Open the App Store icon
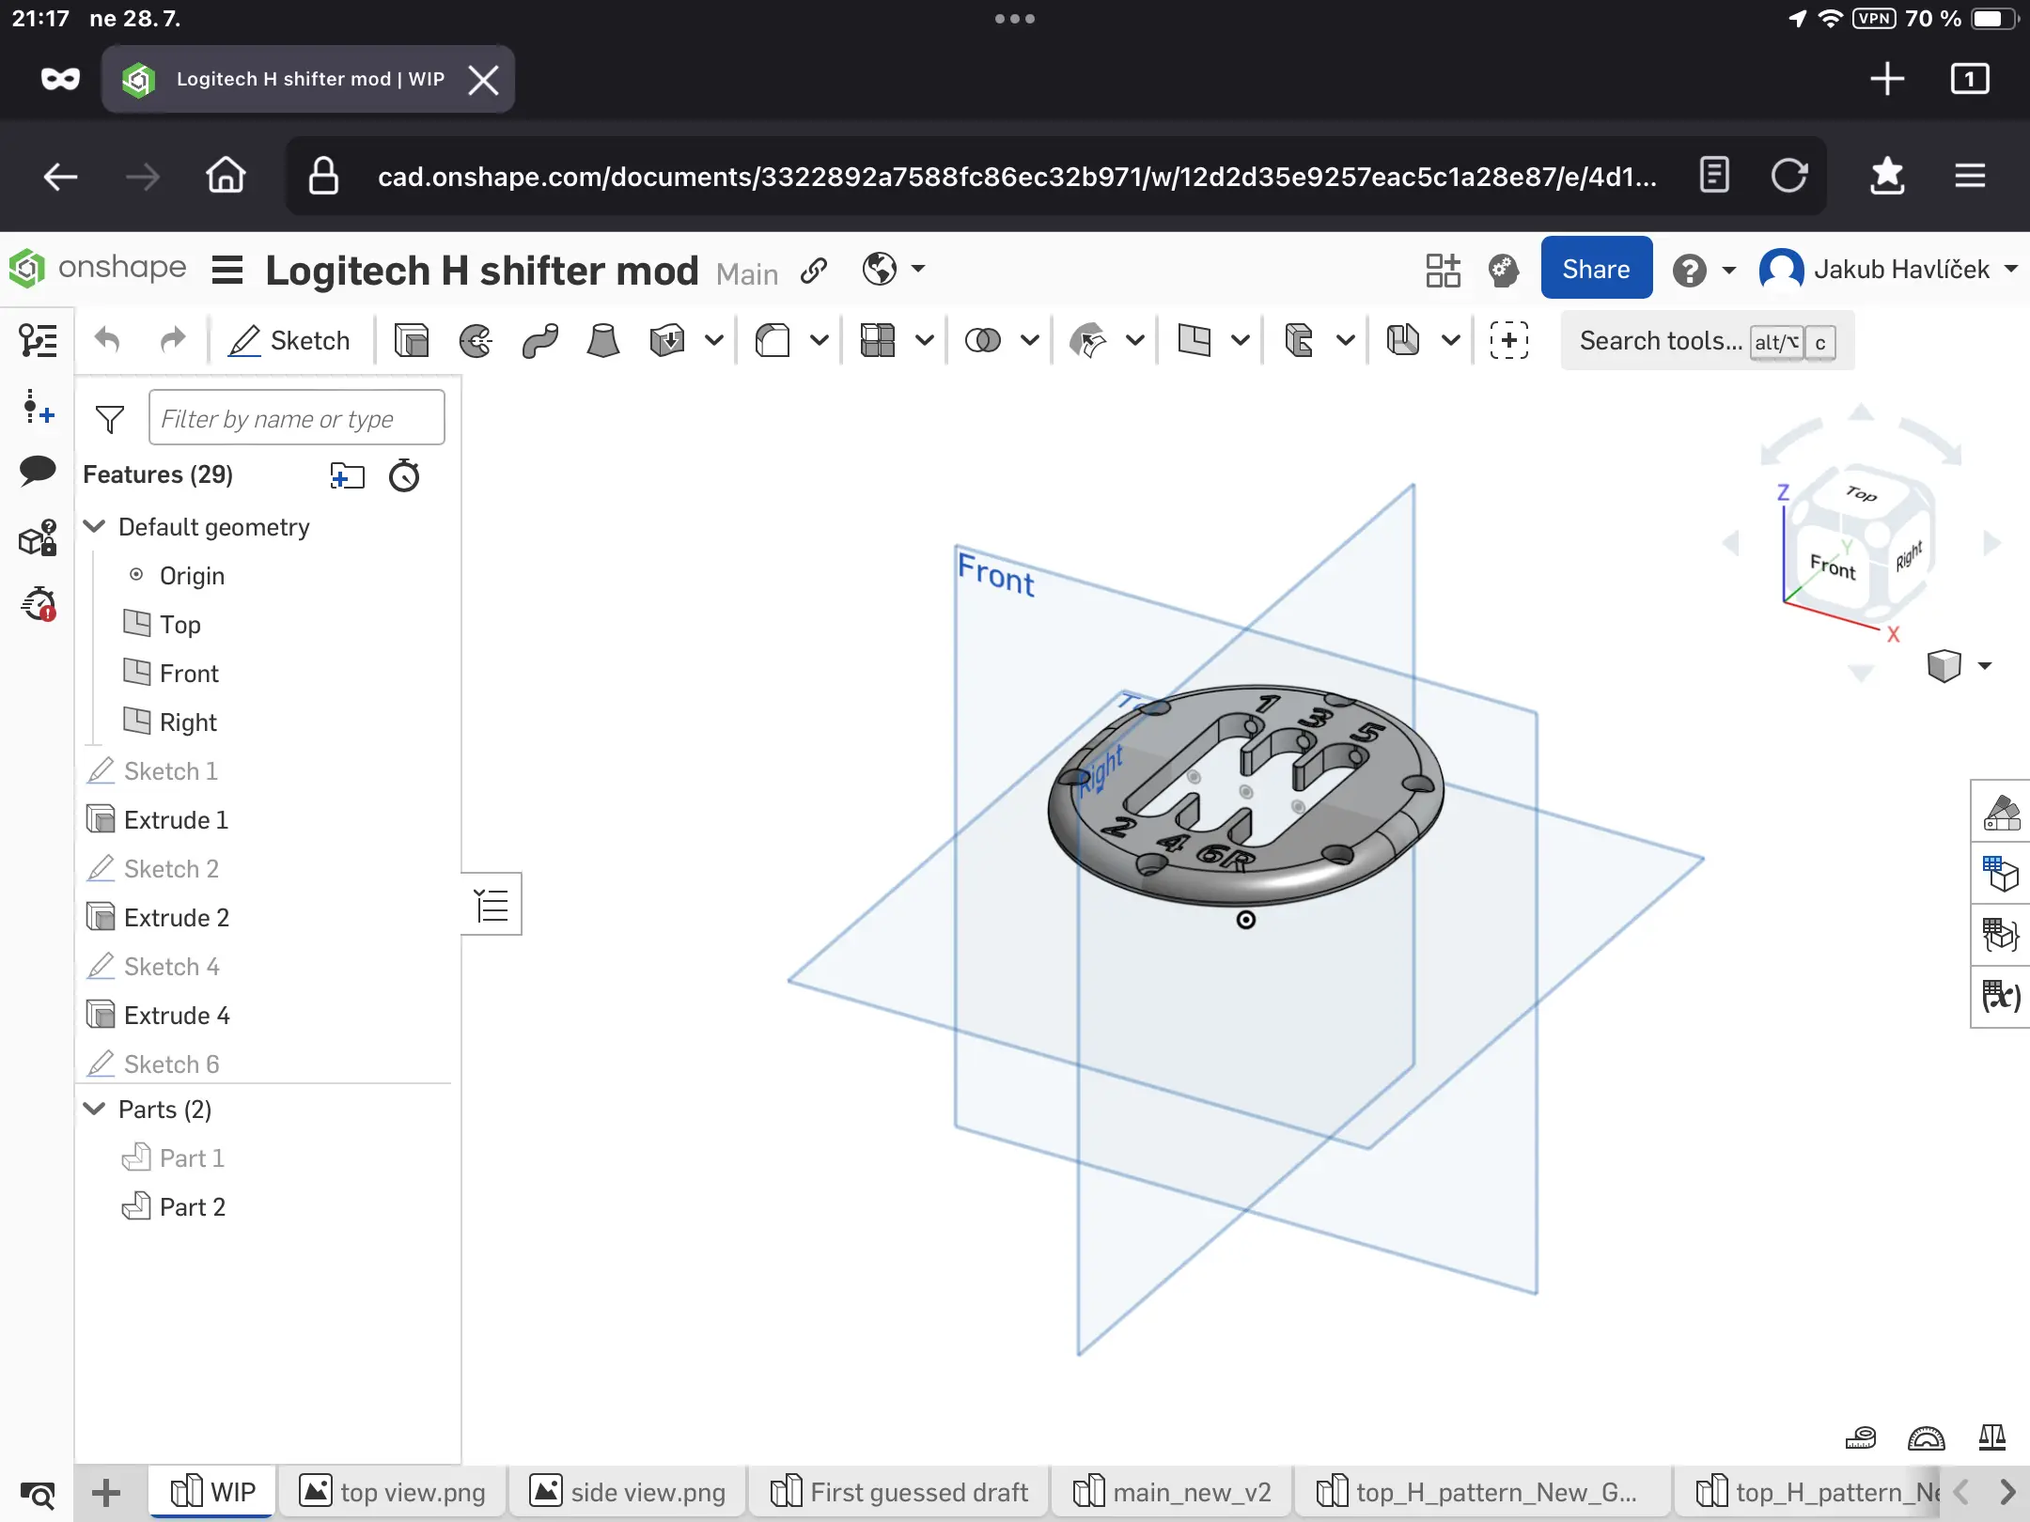The width and height of the screenshot is (2030, 1522). (x=1443, y=270)
